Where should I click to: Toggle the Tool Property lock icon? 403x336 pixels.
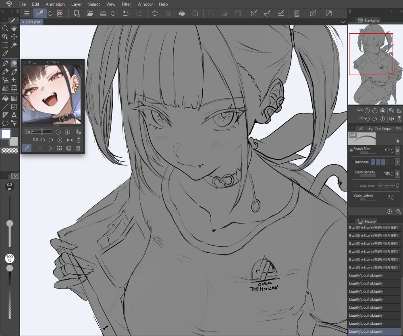point(397,140)
